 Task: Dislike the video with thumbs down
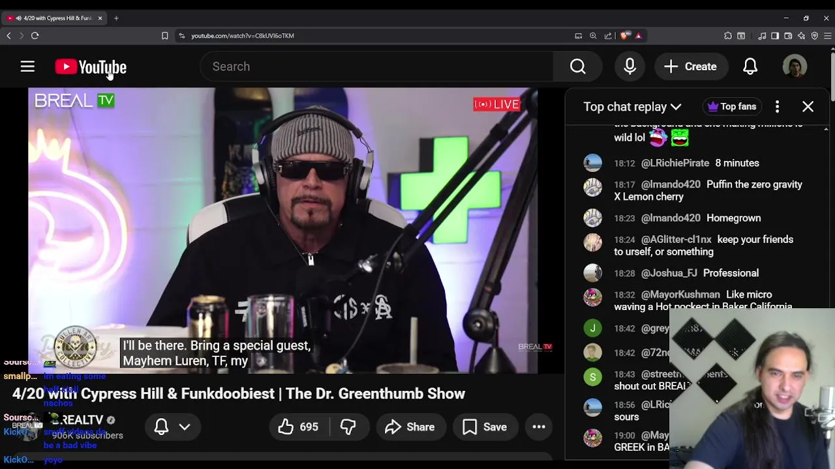[348, 427]
